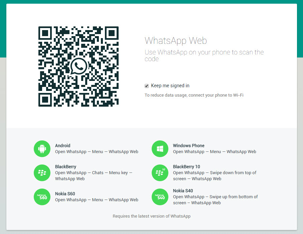Click the BlackBerry 10 platform title
Image resolution: width=303 pixels, height=234 pixels.
click(x=186, y=167)
